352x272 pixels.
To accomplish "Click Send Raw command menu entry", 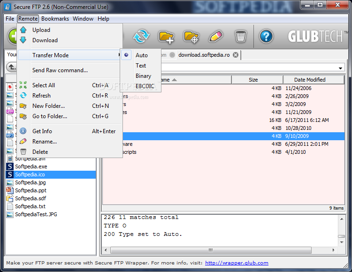I will coord(69,70).
